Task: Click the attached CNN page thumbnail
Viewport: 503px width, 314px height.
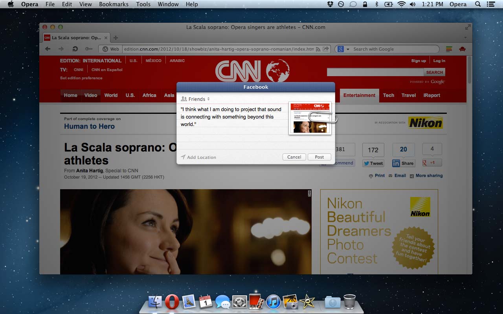Action: click(x=310, y=118)
